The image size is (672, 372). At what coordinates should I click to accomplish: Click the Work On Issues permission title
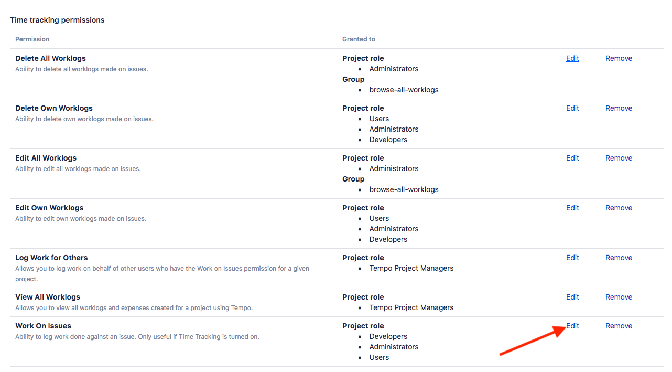(43, 326)
